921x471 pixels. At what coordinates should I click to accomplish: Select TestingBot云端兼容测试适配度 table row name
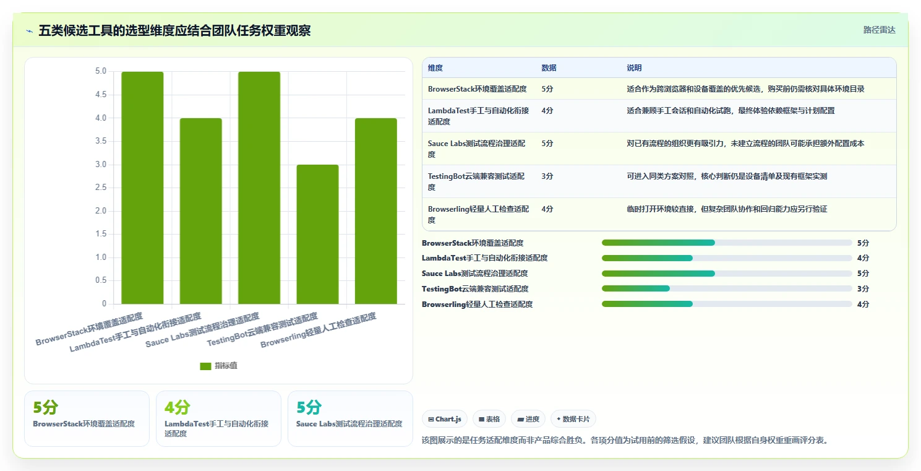(476, 181)
